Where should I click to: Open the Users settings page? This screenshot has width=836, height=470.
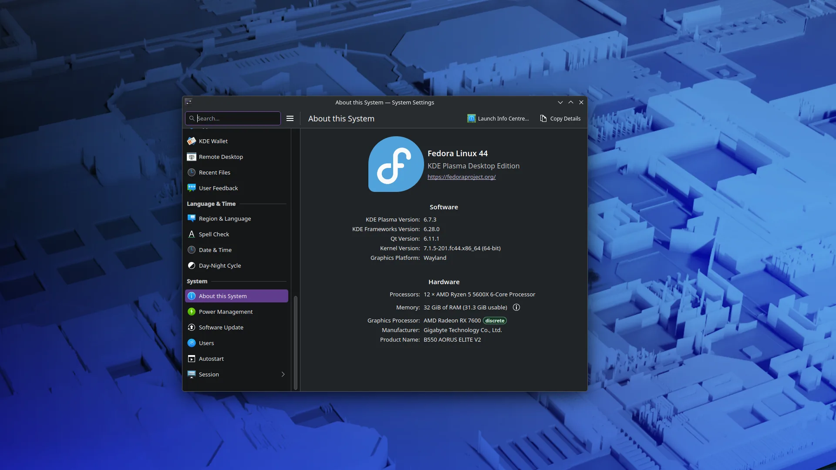pos(236,343)
